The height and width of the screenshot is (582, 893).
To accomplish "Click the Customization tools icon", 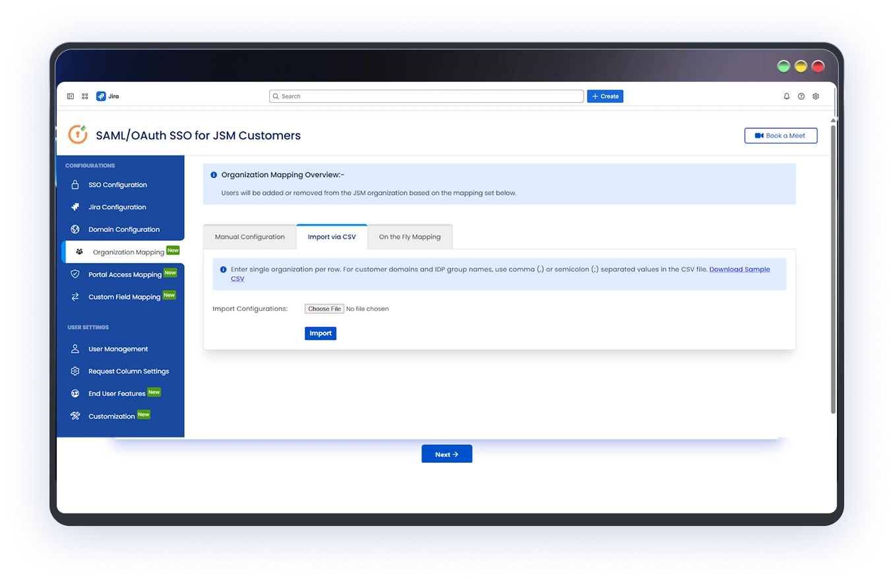I will [x=75, y=416].
